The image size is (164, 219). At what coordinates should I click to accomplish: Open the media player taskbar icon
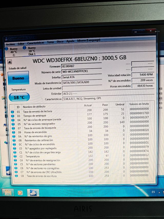(x=20, y=193)
